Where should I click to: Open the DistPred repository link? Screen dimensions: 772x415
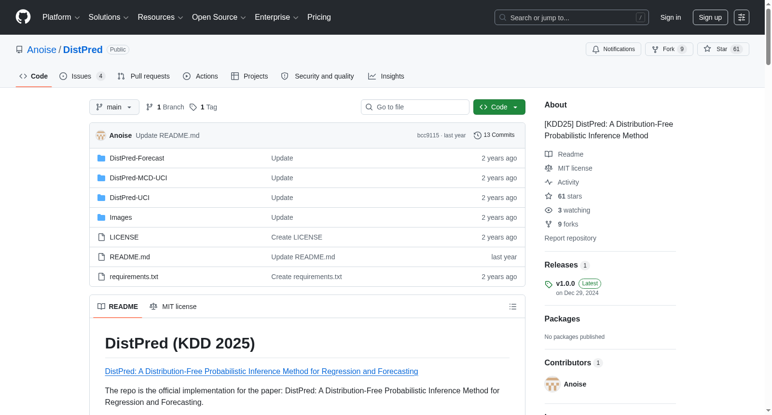click(83, 50)
